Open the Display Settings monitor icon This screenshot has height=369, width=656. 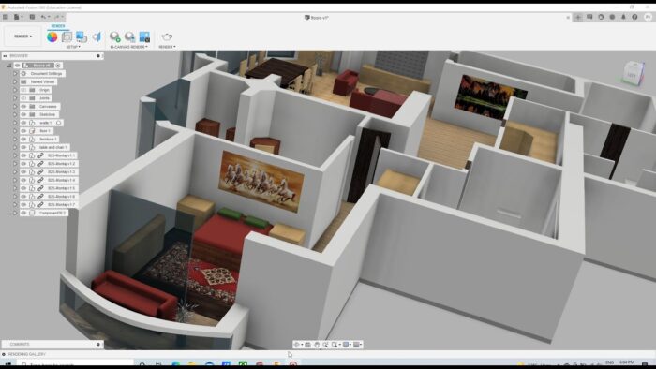pos(347,345)
